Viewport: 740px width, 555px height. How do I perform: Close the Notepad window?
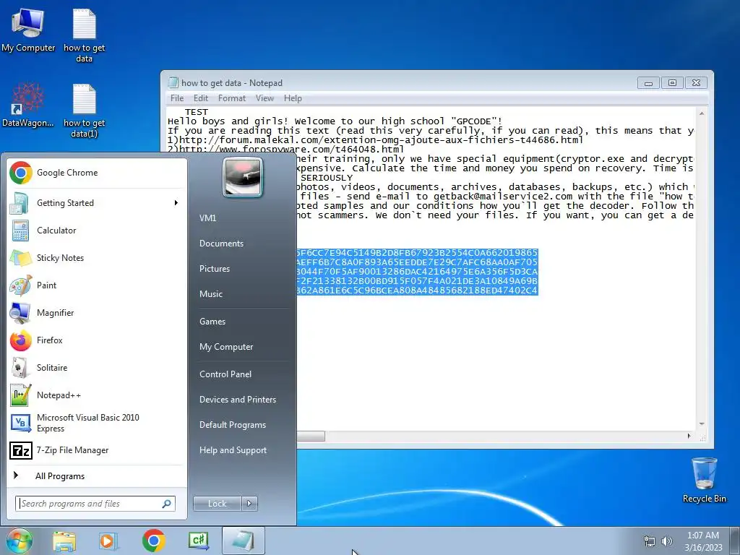click(x=696, y=83)
